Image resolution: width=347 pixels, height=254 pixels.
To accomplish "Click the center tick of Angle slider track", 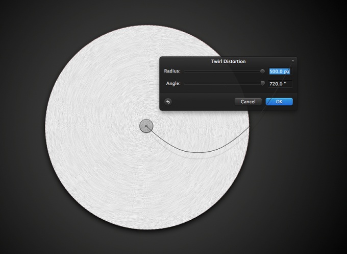I will 223,83.
